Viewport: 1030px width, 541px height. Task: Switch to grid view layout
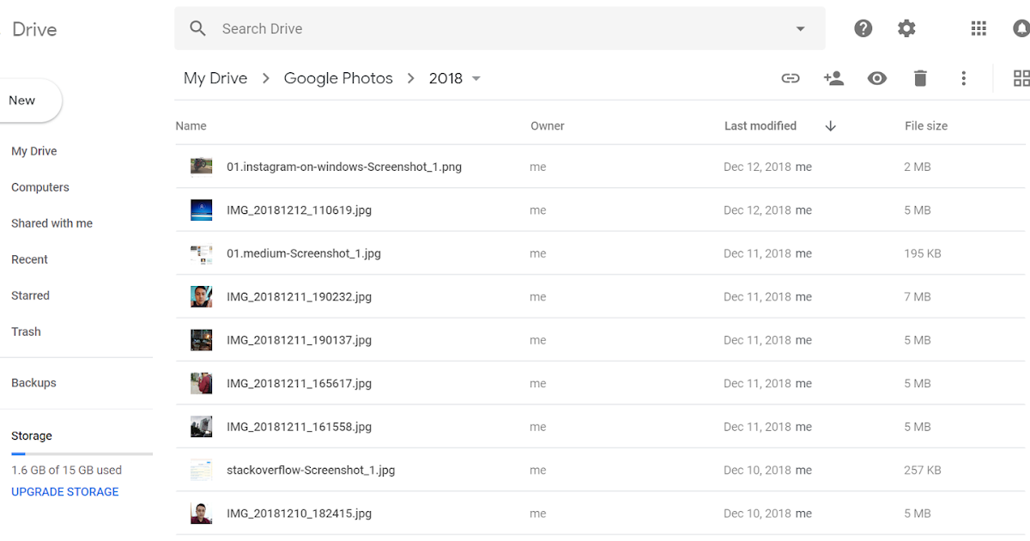[1021, 77]
